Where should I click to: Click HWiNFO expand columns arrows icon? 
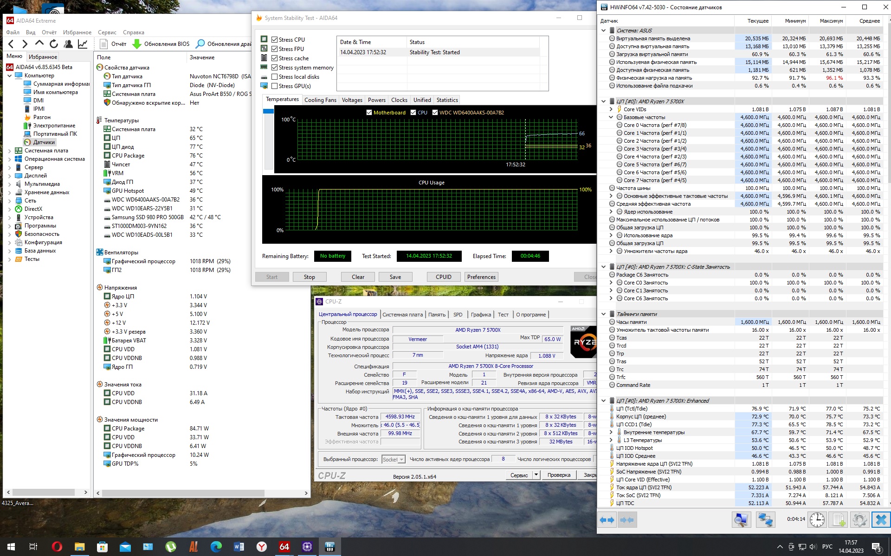(x=607, y=520)
